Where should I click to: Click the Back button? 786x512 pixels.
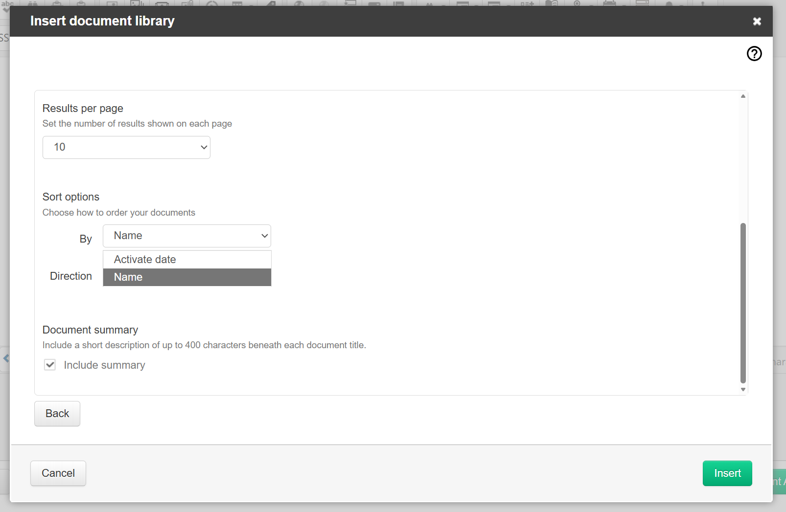click(x=57, y=413)
